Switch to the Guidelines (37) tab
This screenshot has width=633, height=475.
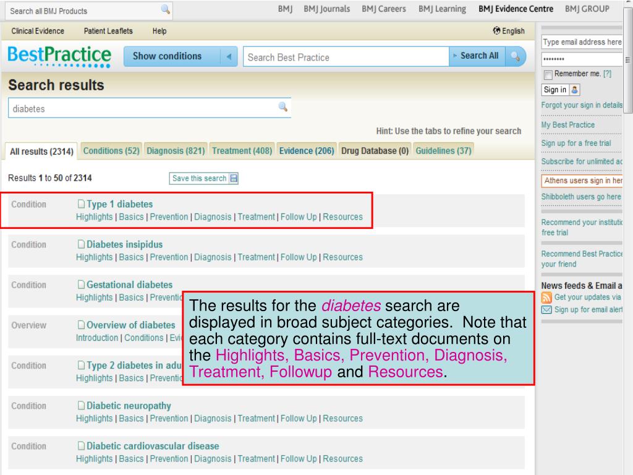tap(443, 151)
